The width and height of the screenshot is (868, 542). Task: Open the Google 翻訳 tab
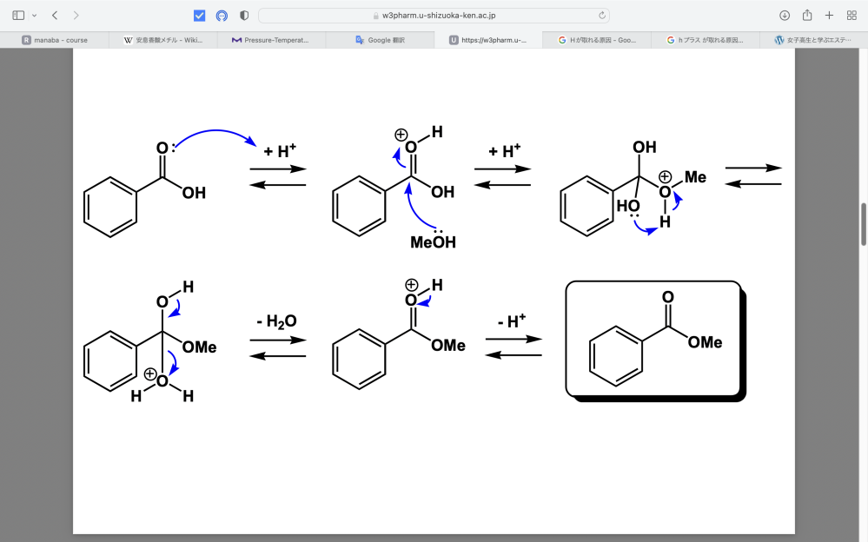click(379, 40)
